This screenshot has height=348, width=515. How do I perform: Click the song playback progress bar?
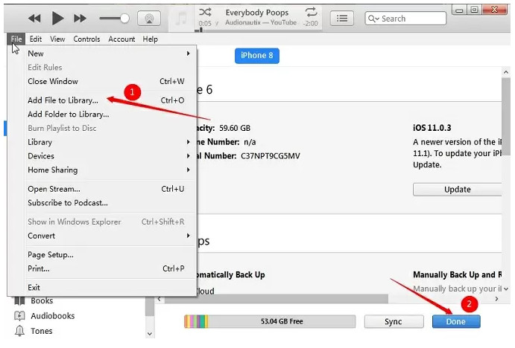(259, 30)
